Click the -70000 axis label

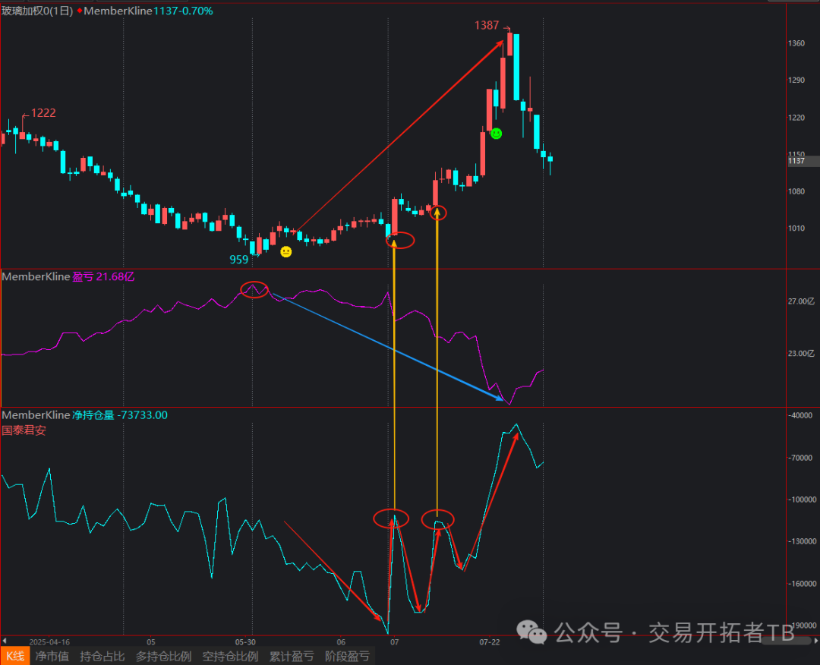click(800, 458)
